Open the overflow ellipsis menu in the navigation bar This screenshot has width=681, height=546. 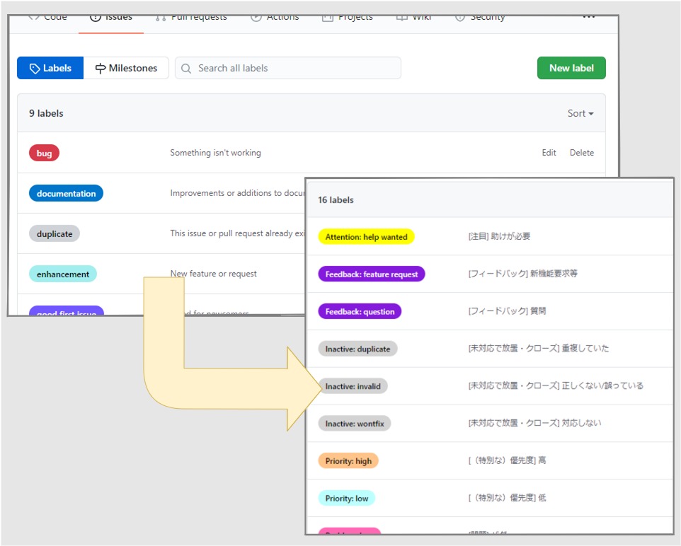coord(588,16)
